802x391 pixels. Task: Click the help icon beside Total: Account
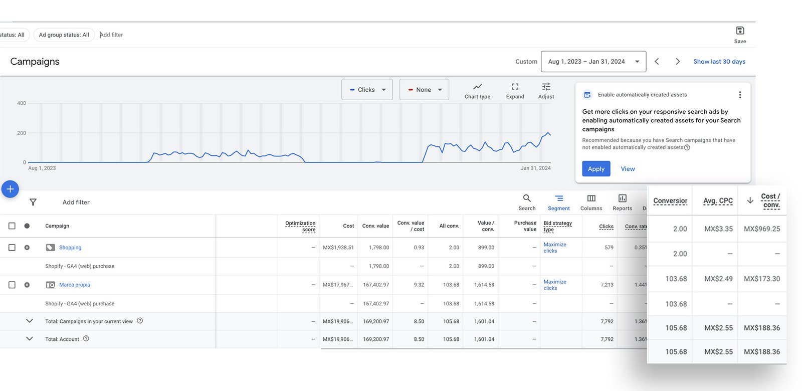(86, 338)
